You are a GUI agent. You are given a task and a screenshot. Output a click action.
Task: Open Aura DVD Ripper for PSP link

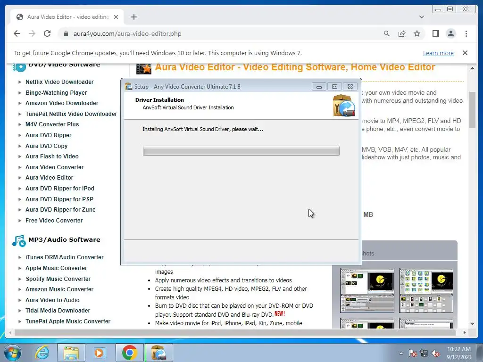[x=59, y=199]
